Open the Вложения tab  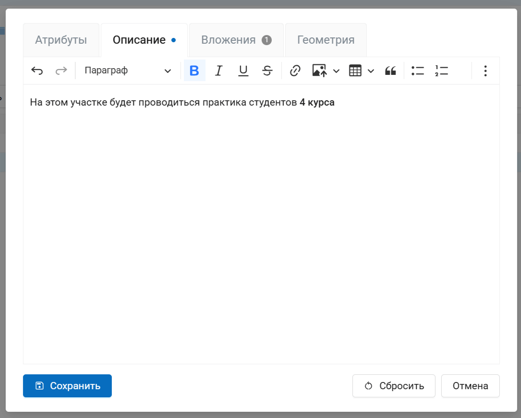click(236, 40)
